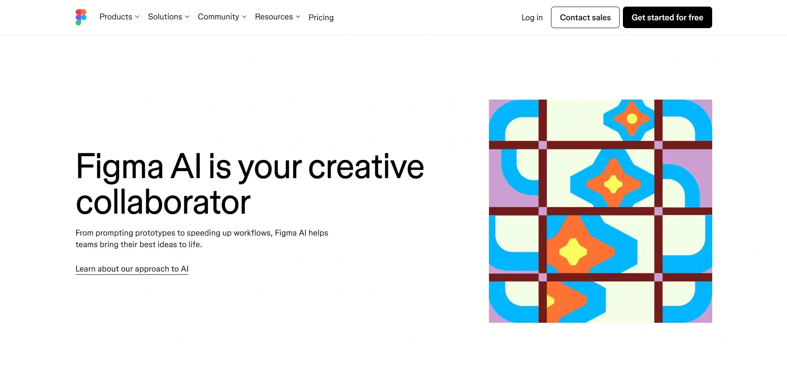
Task: Click the Log in link
Action: (x=532, y=17)
